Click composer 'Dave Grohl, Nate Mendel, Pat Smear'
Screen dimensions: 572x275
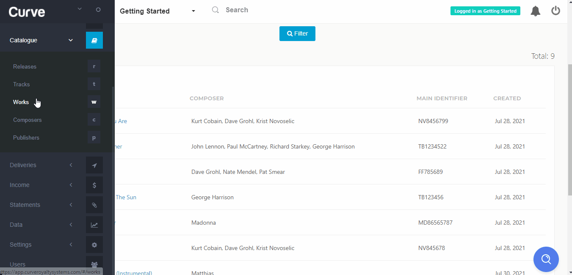pyautogui.click(x=238, y=172)
